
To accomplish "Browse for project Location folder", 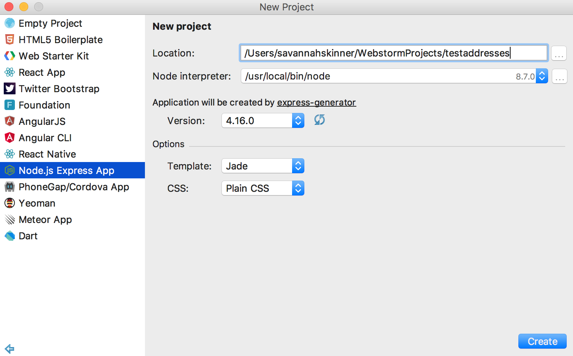I will 559,53.
